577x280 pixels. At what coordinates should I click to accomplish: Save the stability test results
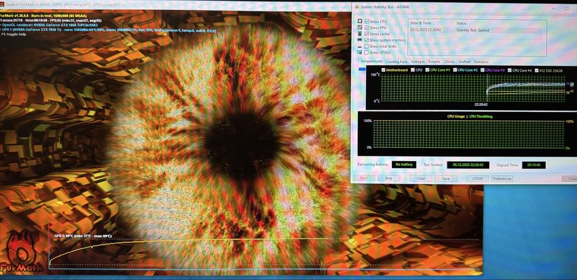445,178
